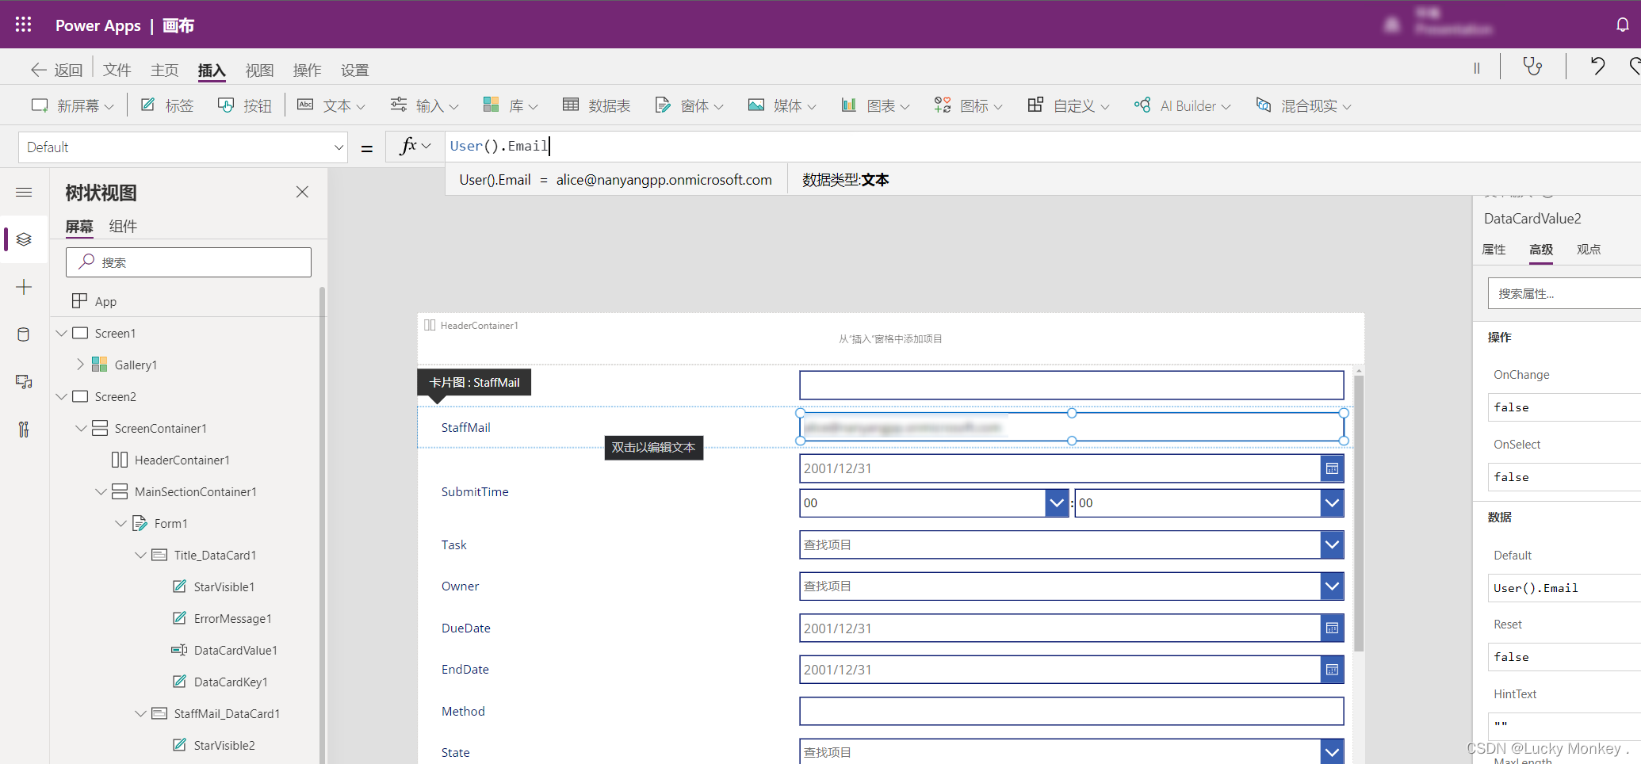Open the Owner 查找项目 dropdown arrow
This screenshot has width=1641, height=764.
[1332, 586]
